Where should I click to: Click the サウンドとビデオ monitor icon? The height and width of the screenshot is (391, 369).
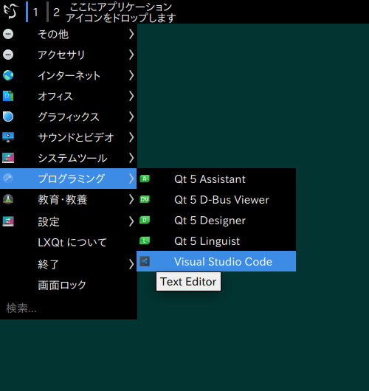tap(8, 137)
